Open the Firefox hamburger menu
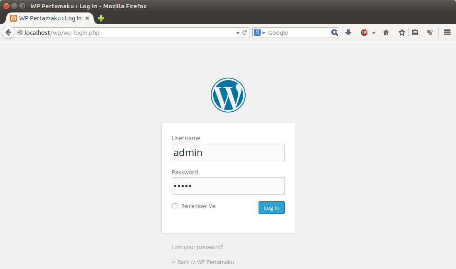 click(x=447, y=32)
